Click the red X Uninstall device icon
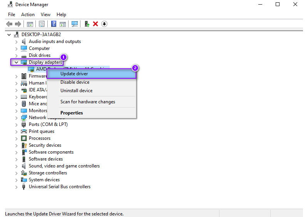308x217 pixels. point(95,24)
